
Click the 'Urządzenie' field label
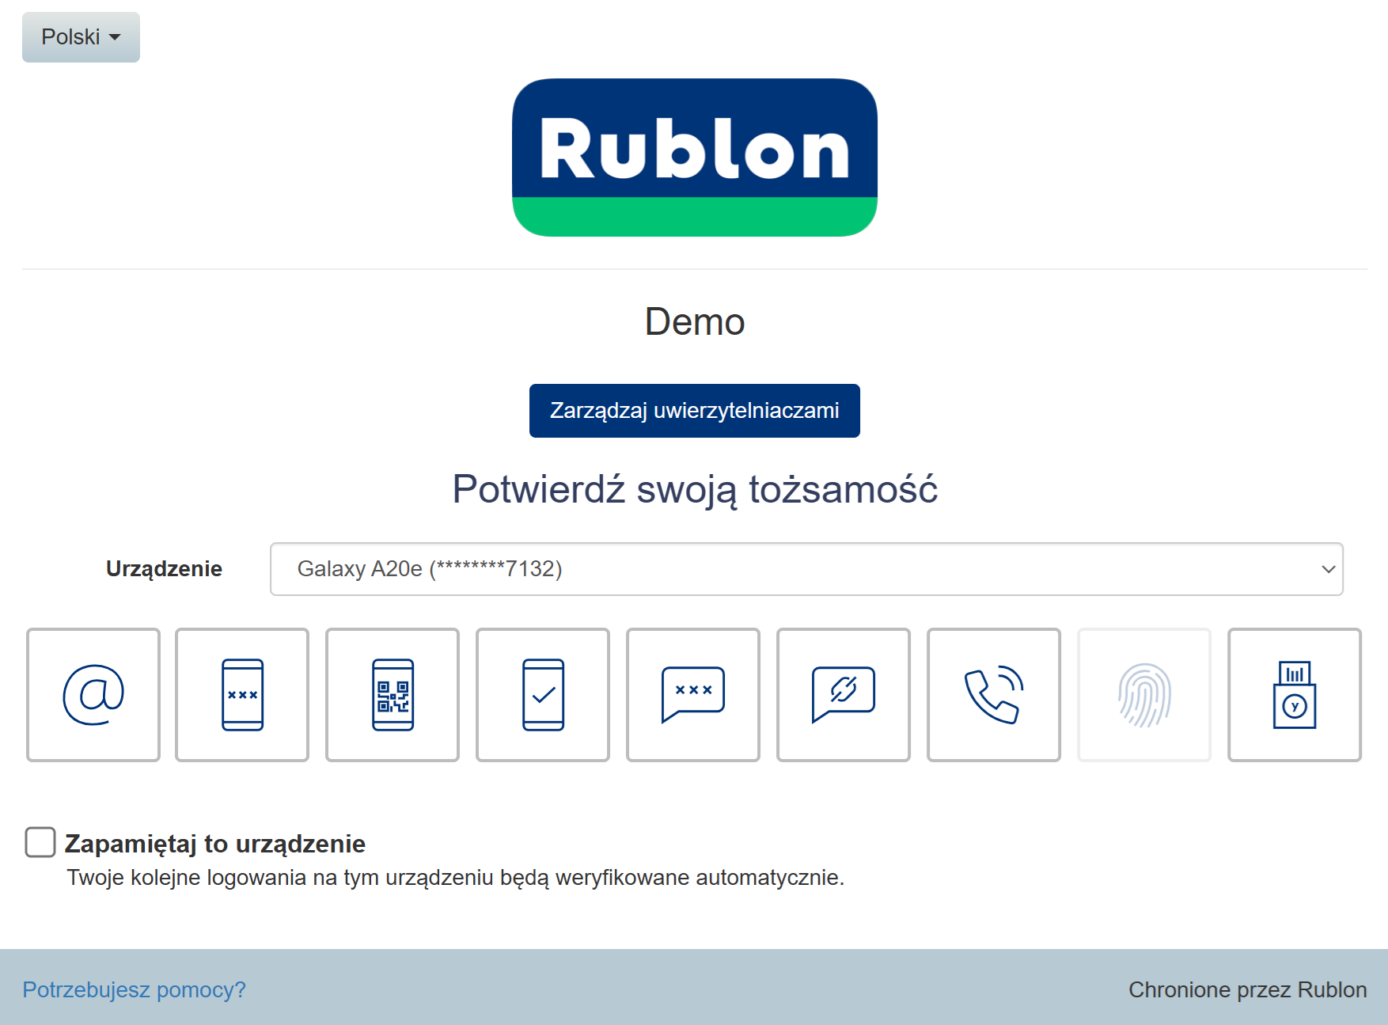pos(164,569)
